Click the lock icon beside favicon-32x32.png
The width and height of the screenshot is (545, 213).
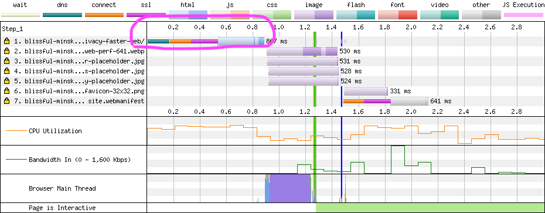6,91
